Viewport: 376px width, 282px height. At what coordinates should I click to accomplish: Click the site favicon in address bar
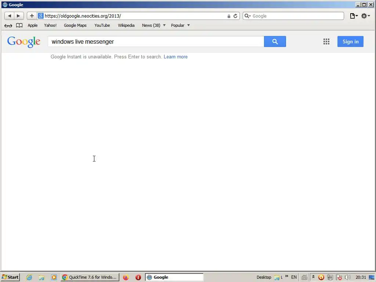coord(40,16)
